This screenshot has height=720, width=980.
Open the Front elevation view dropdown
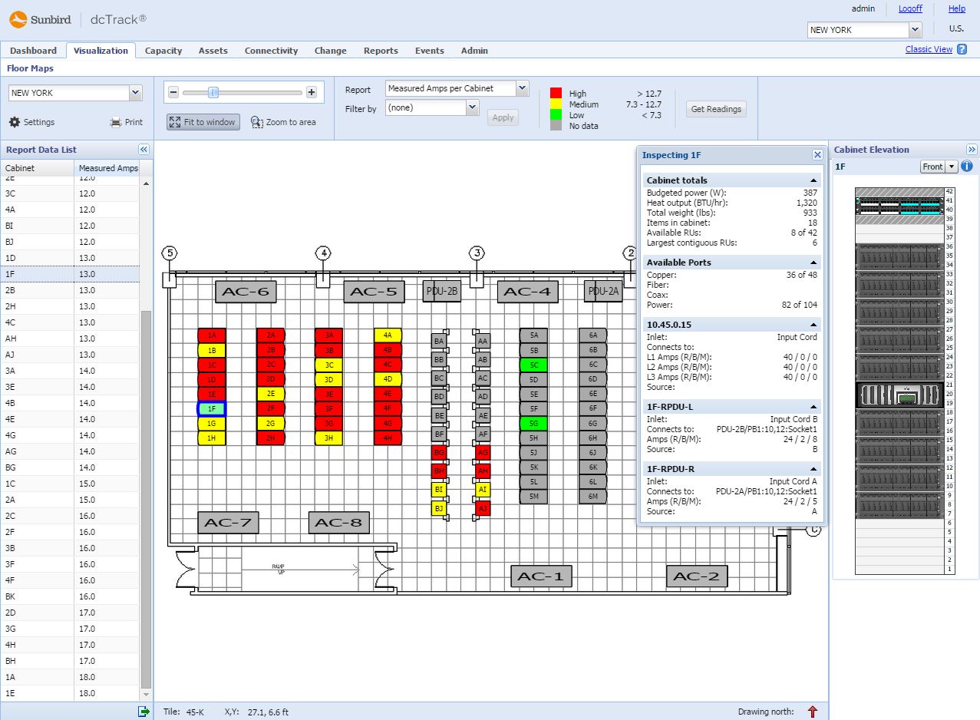(949, 166)
